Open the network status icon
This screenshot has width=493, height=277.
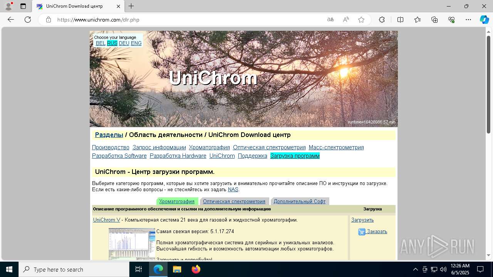point(434,269)
